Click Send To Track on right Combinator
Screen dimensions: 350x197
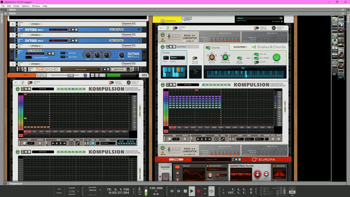point(274,28)
